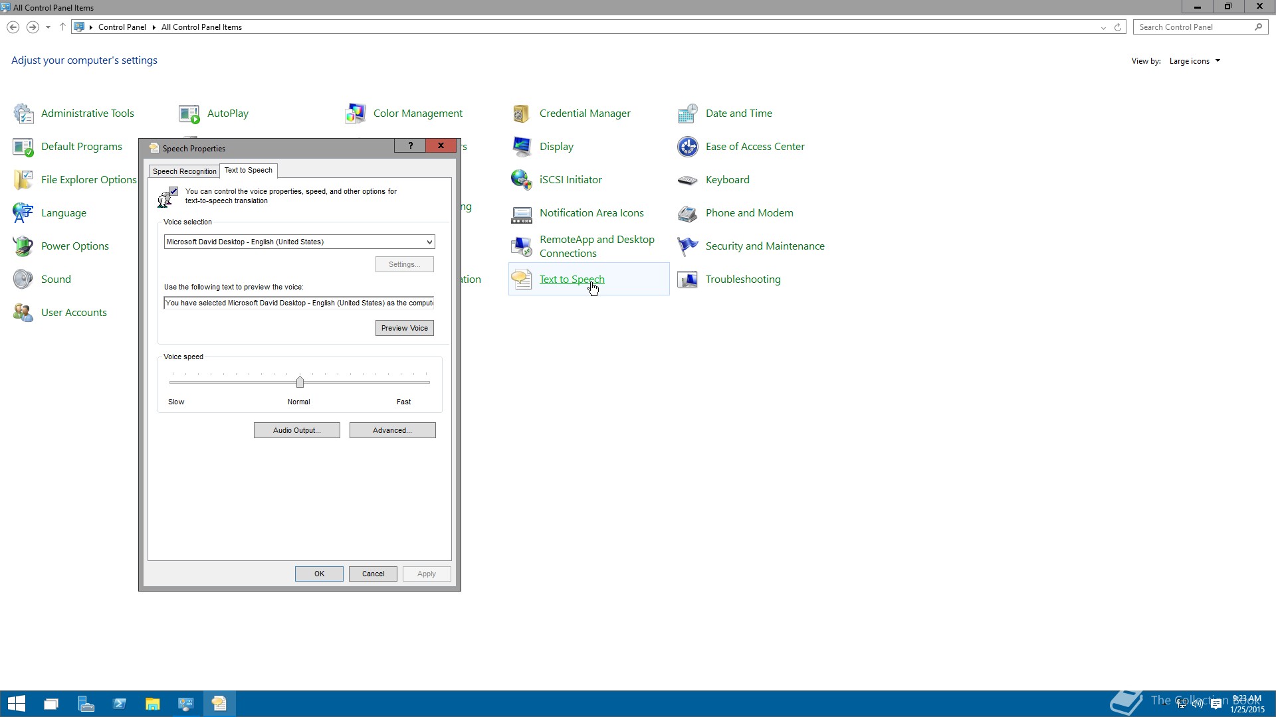Click the taskbar volume speaker icon
The width and height of the screenshot is (1276, 717).
(x=1198, y=704)
